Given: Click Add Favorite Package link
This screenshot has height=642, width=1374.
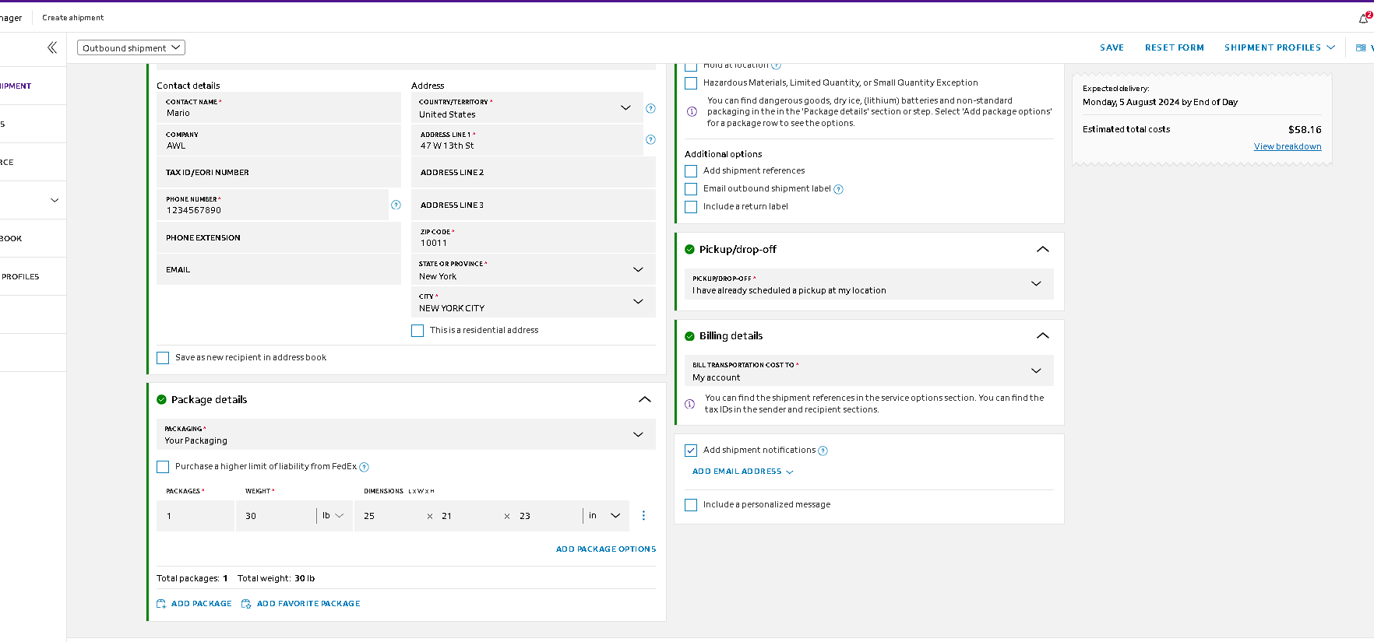Looking at the screenshot, I should click(308, 604).
